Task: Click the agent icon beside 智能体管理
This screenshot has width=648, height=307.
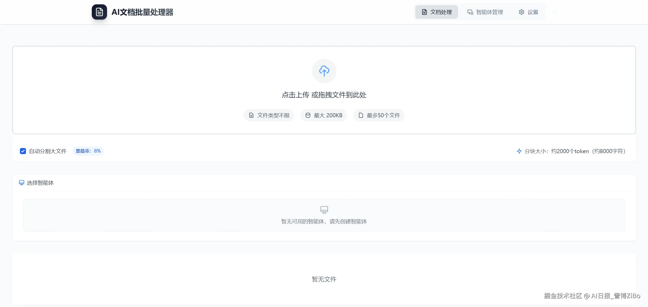Action: pyautogui.click(x=470, y=12)
